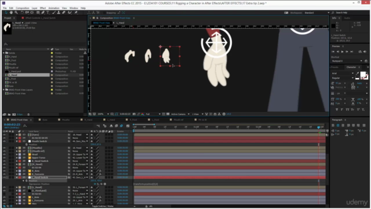Jump to last frame in Preview
Image resolution: width=371 pixels, height=209 pixels.
[352, 52]
